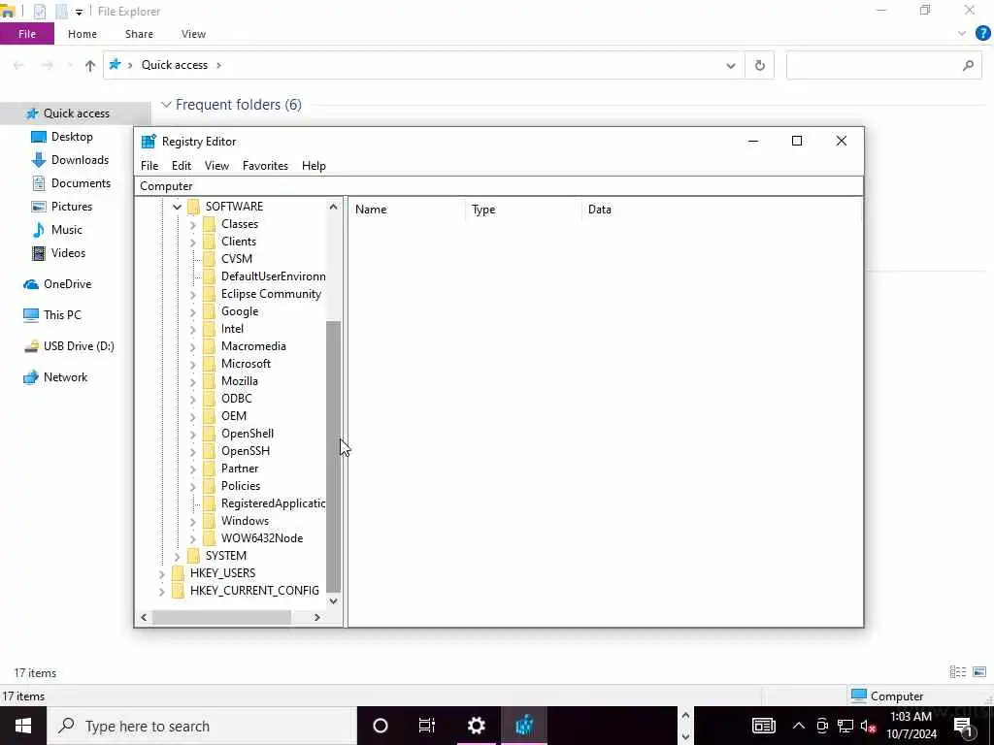Expand the Microsoft key chevron
This screenshot has width=994, height=745.
193,365
